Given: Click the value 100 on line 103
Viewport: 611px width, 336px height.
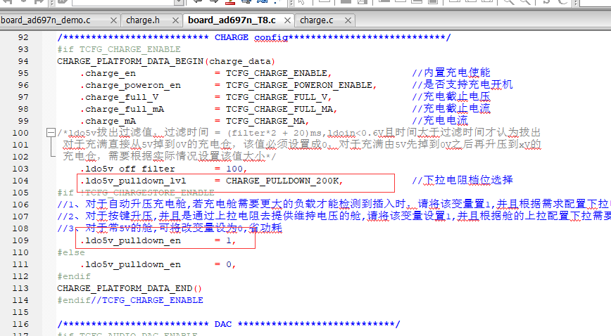Looking at the screenshot, I should tap(234, 169).
